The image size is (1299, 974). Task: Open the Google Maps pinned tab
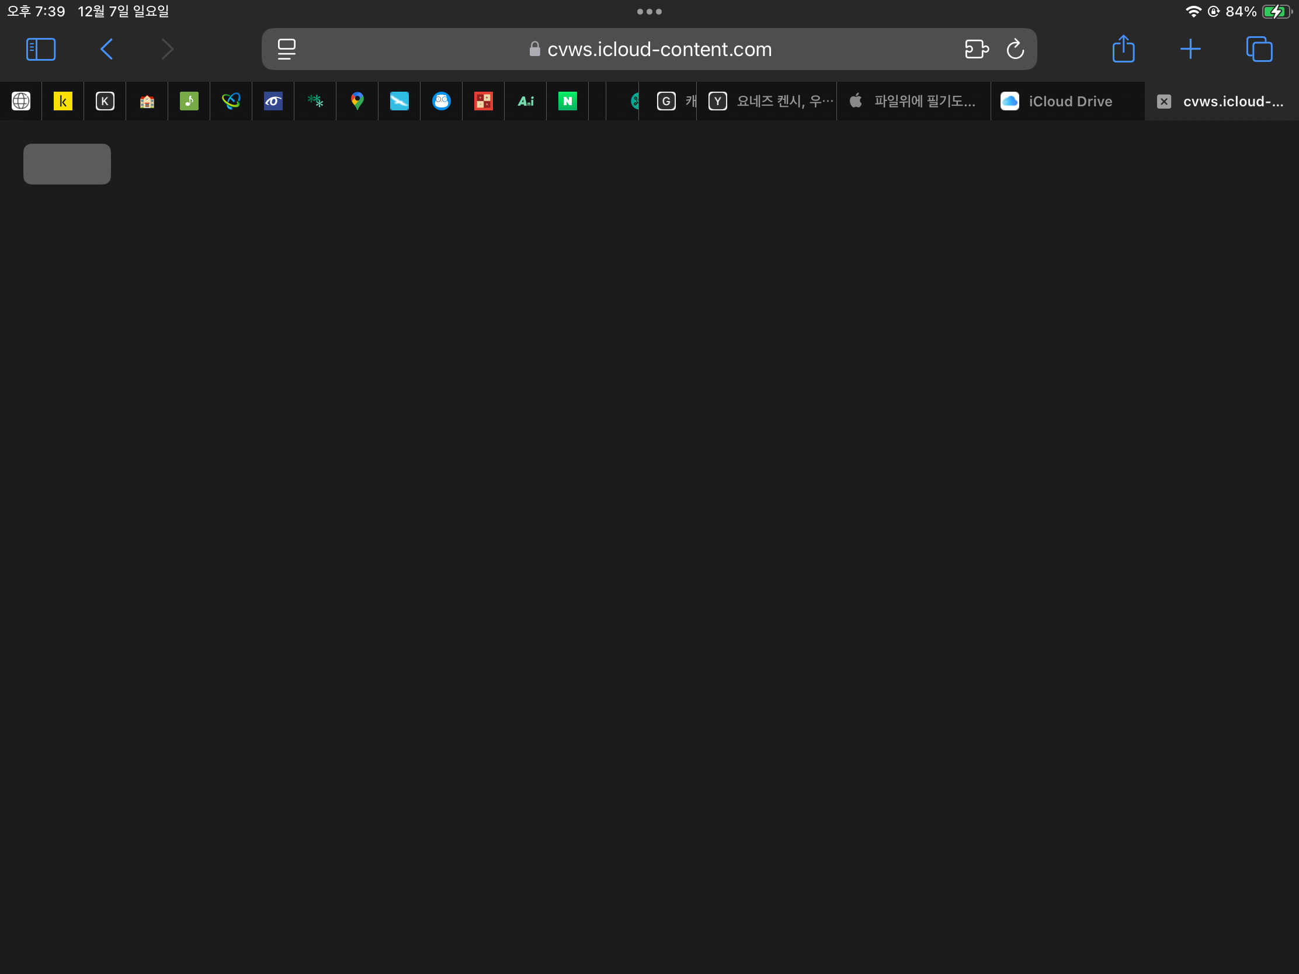click(x=357, y=102)
